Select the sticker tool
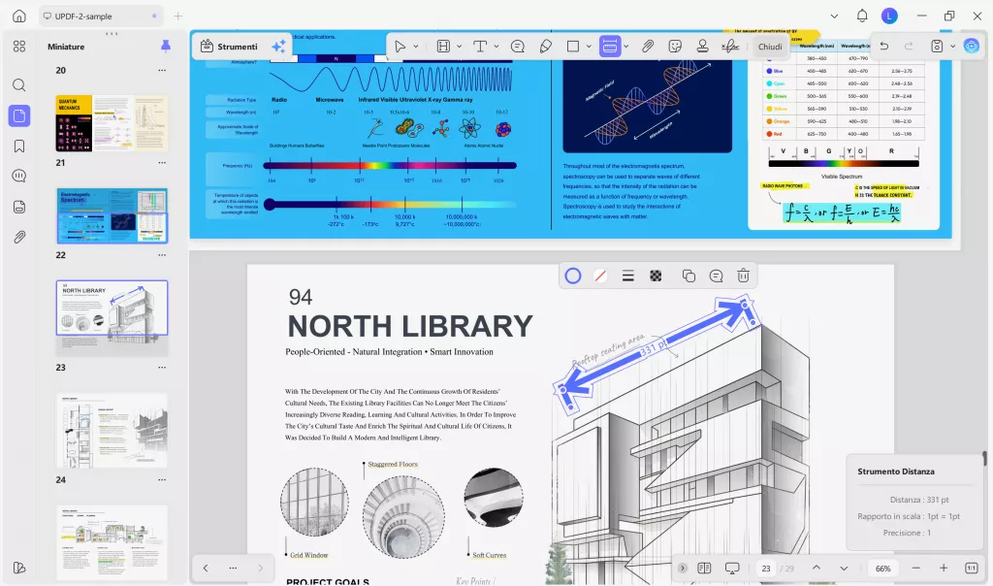Screen dimensions: 993x586 pyautogui.click(x=675, y=47)
